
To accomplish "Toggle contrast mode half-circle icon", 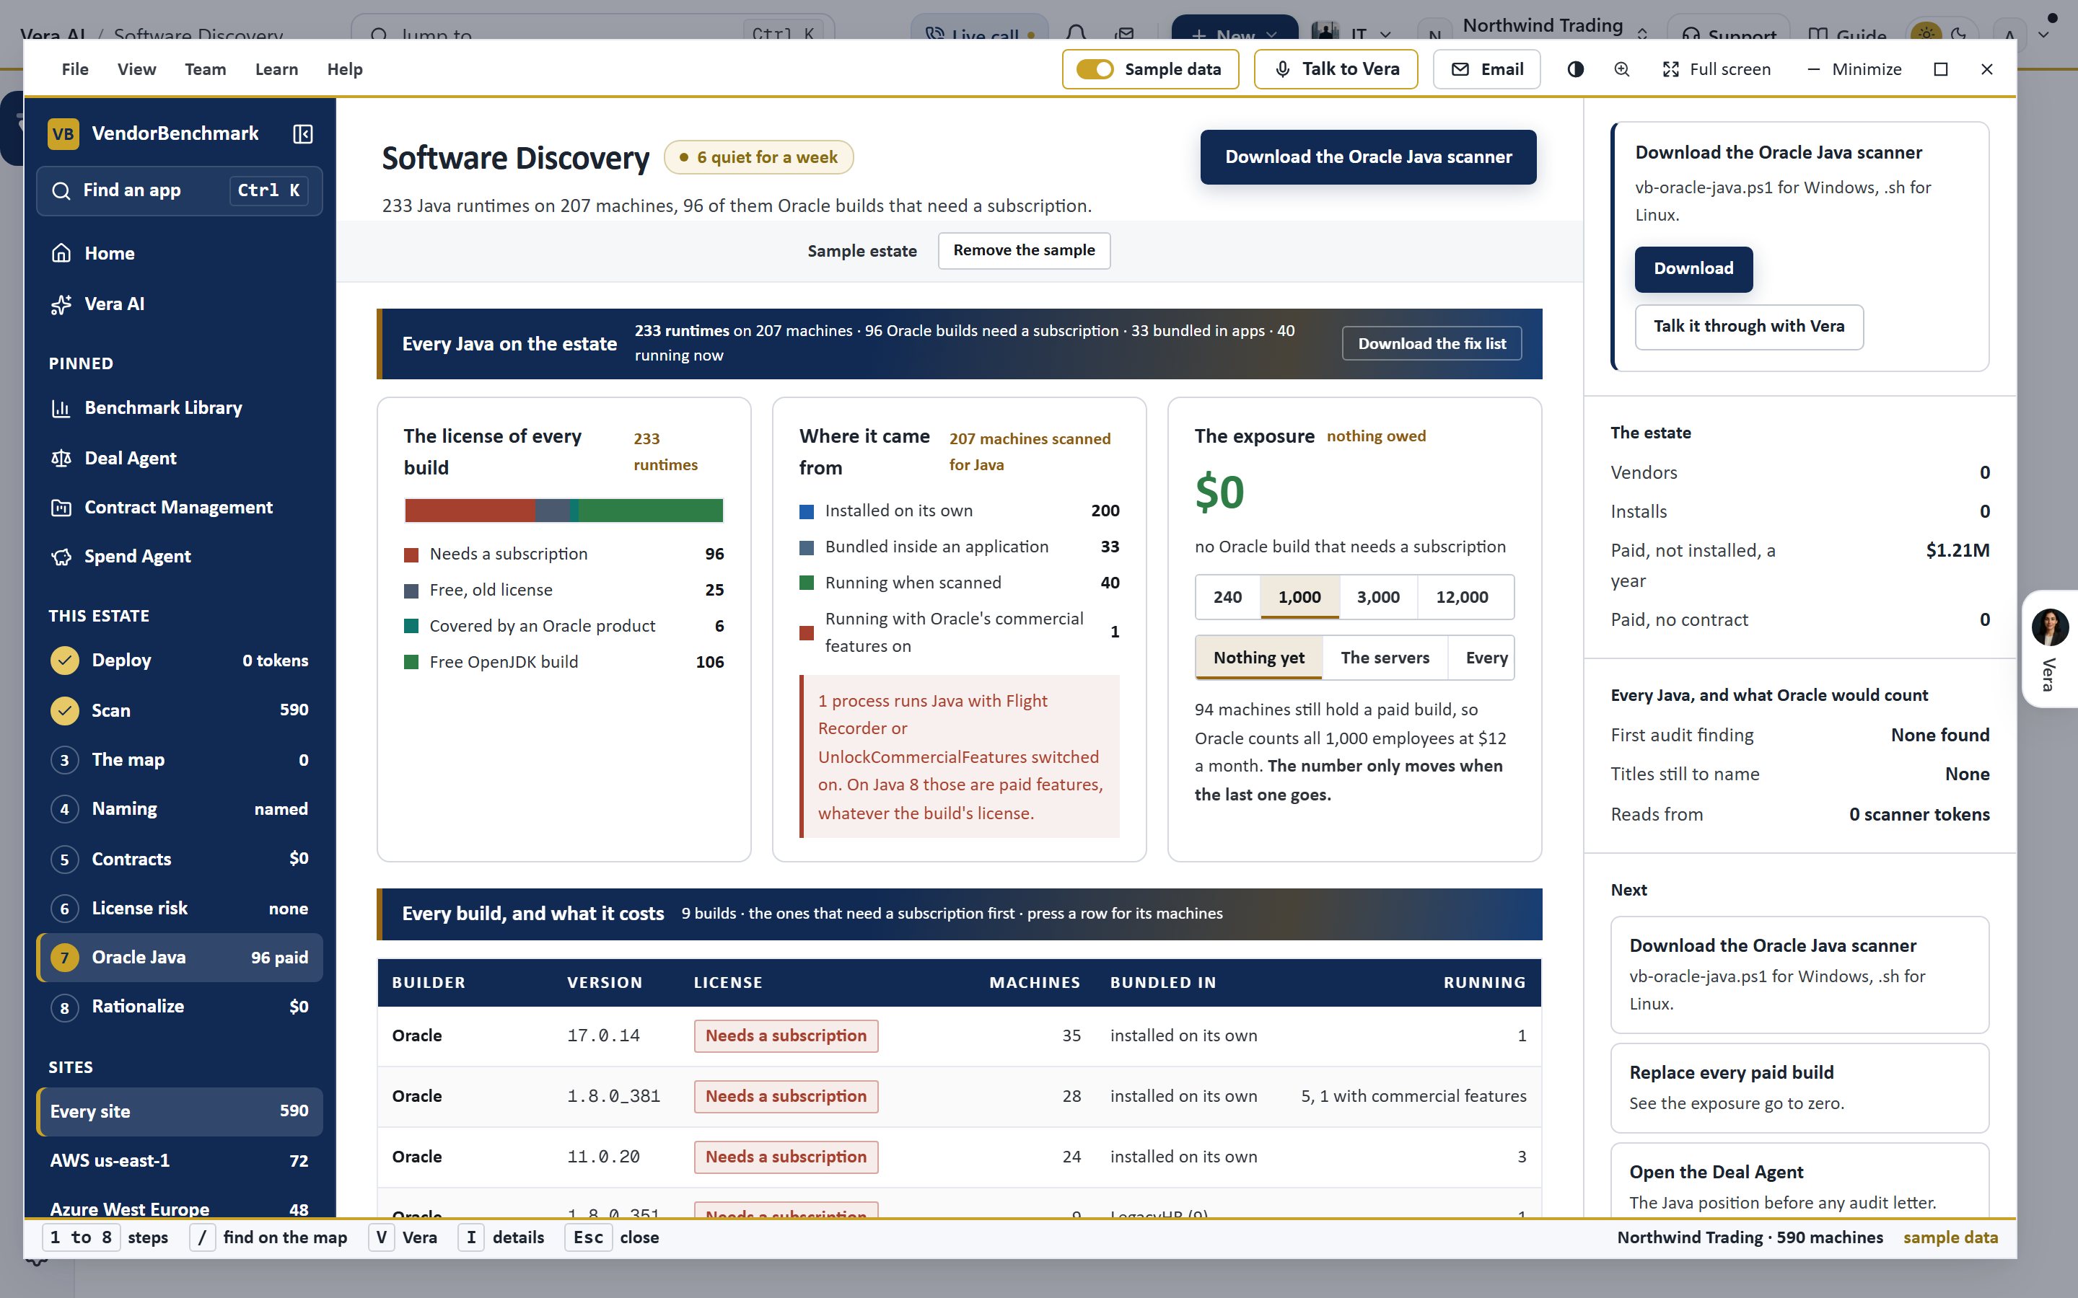I will [1575, 69].
